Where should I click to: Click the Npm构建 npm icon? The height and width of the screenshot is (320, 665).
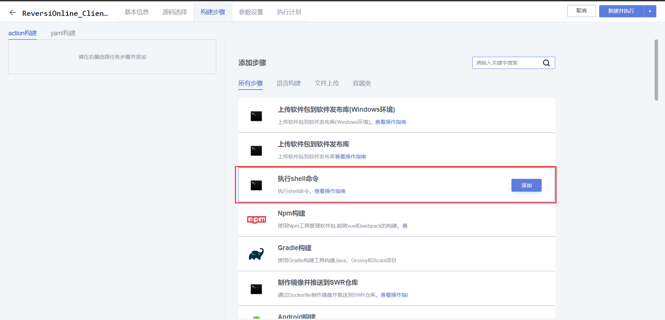[x=256, y=219]
